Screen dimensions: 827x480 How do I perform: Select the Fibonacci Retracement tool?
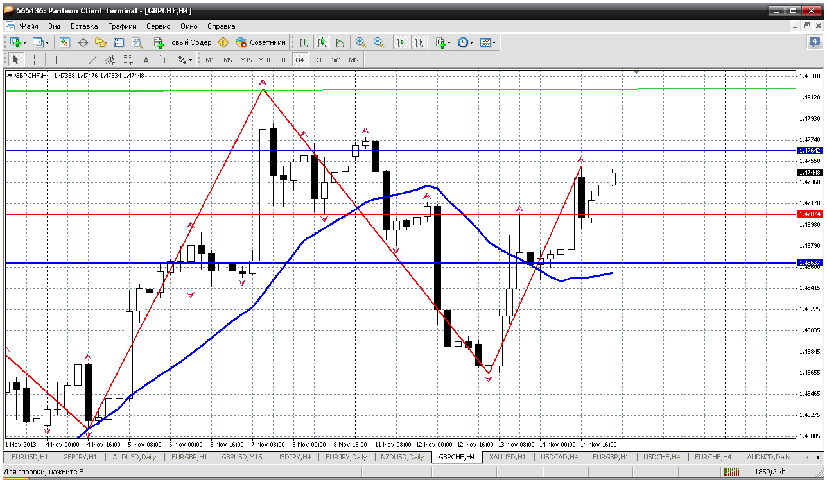(x=128, y=60)
